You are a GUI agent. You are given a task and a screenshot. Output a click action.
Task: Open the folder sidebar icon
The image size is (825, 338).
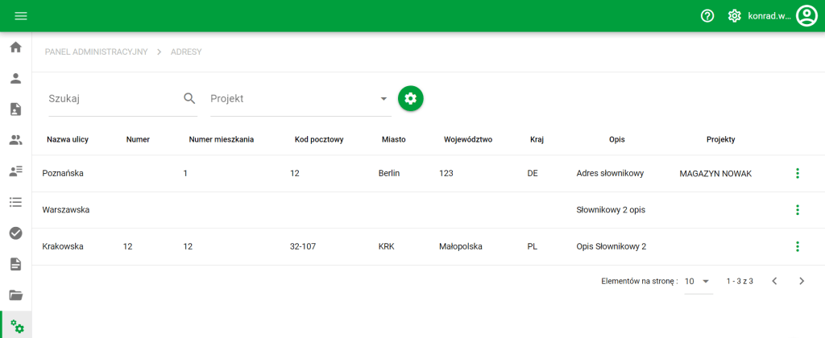click(x=15, y=295)
